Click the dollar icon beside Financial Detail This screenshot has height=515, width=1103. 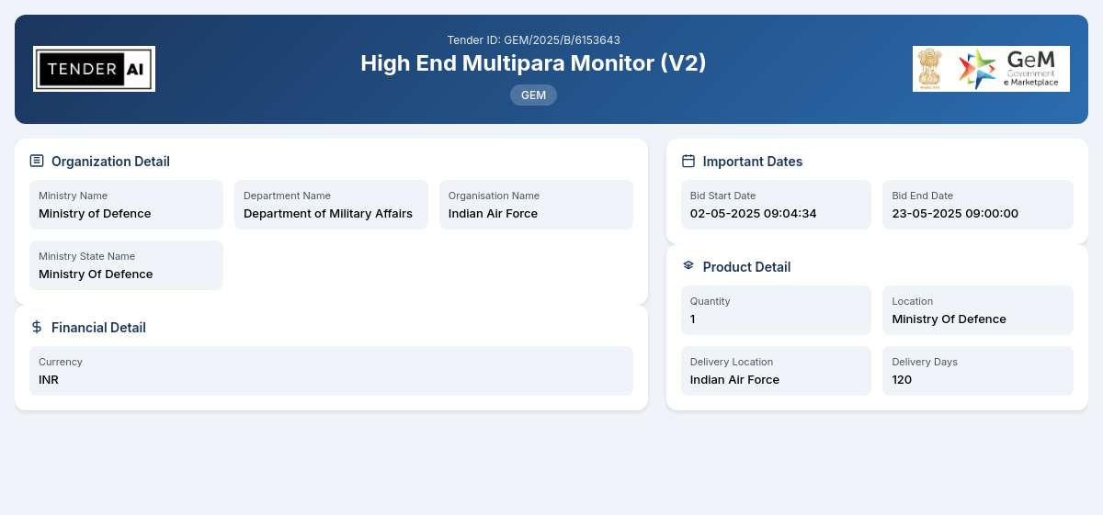[x=37, y=327]
